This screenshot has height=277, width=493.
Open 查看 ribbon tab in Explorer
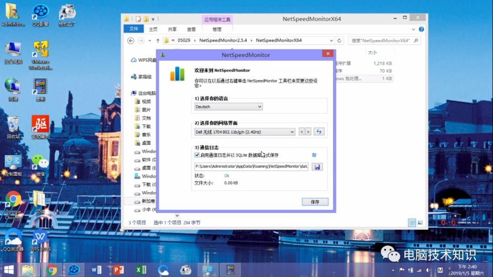191,29
